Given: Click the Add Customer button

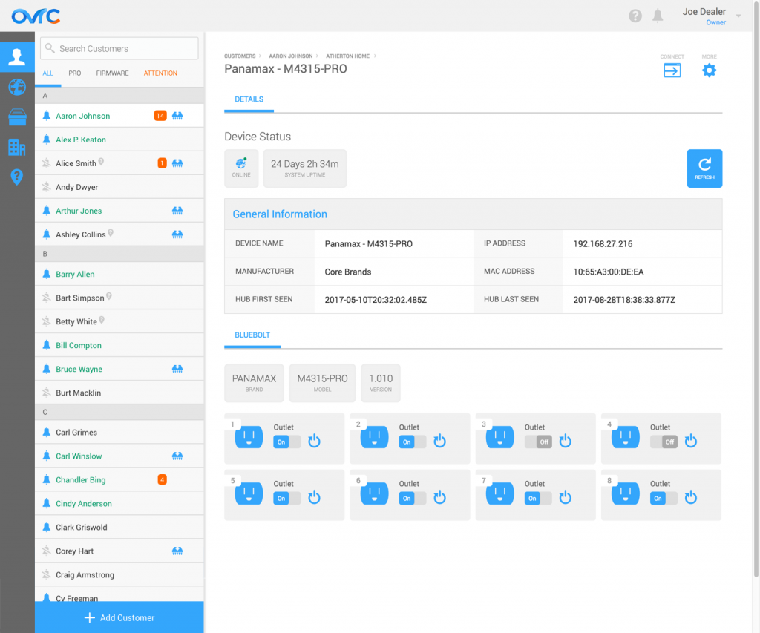Looking at the screenshot, I should [119, 617].
